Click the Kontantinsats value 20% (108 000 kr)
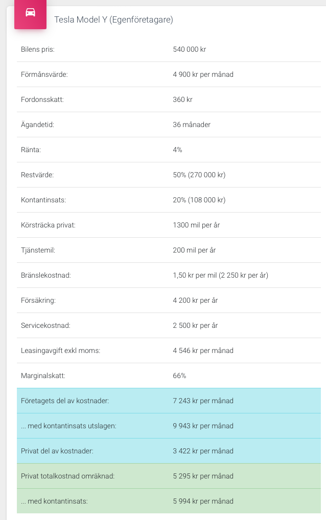This screenshot has width=326, height=520. click(199, 200)
